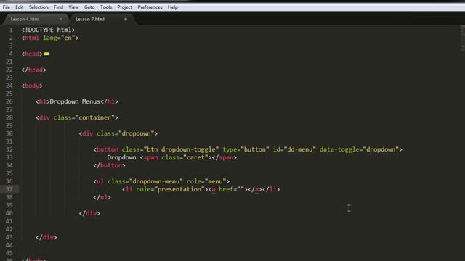
Task: Click line number 37 in the gutter
Action: tap(9, 189)
